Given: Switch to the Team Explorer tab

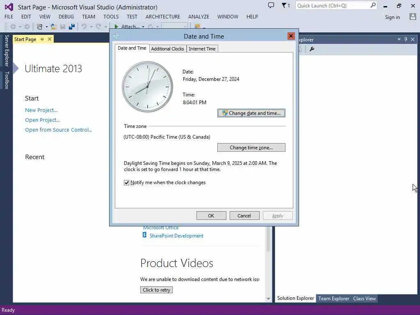Looking at the screenshot, I should [x=333, y=299].
